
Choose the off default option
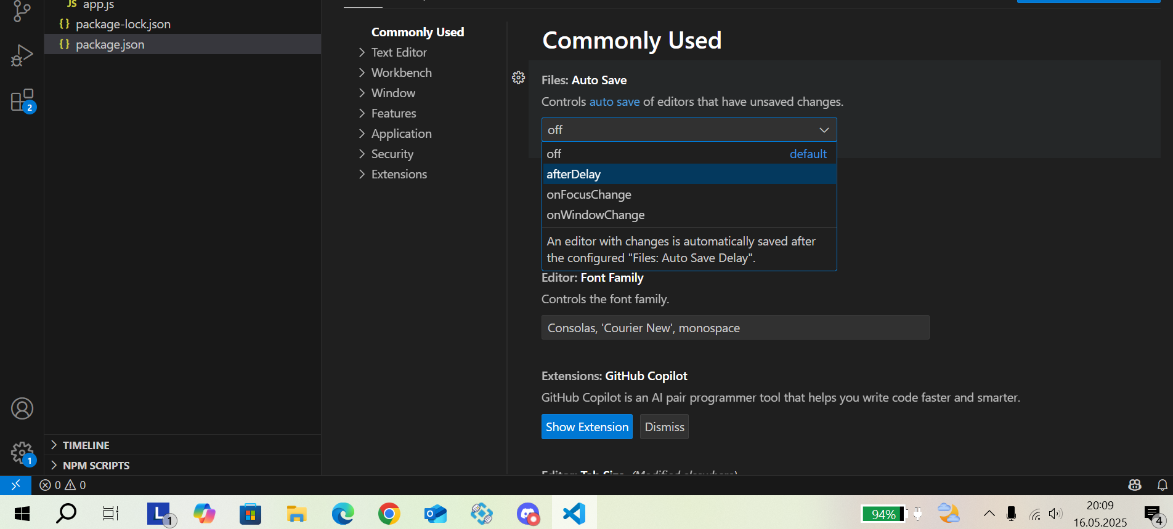click(689, 154)
